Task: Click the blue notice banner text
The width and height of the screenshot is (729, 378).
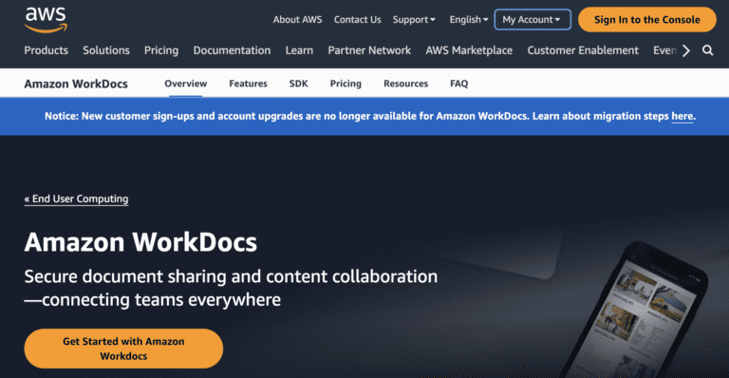Action: coord(369,116)
